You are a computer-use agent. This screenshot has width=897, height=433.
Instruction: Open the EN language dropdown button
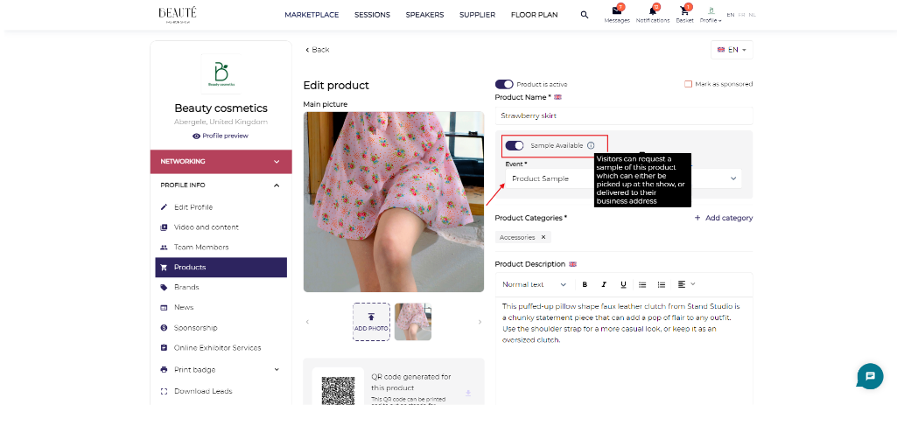(x=732, y=50)
